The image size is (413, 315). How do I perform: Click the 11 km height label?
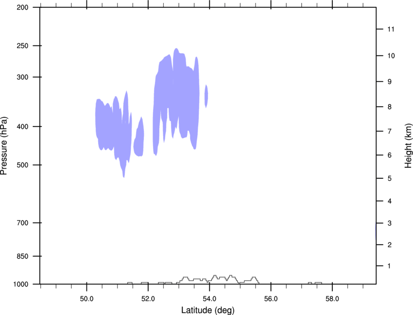(391, 29)
